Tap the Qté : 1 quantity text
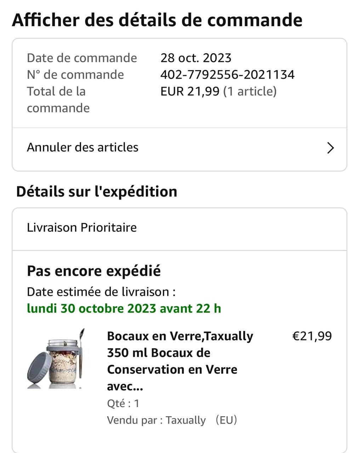359x453 pixels. pos(123,403)
